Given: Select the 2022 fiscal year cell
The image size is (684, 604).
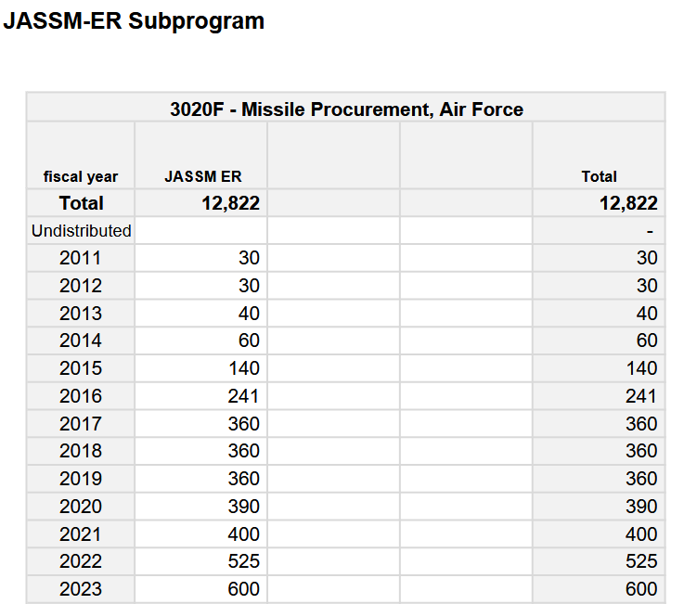Looking at the screenshot, I should click(x=81, y=561).
